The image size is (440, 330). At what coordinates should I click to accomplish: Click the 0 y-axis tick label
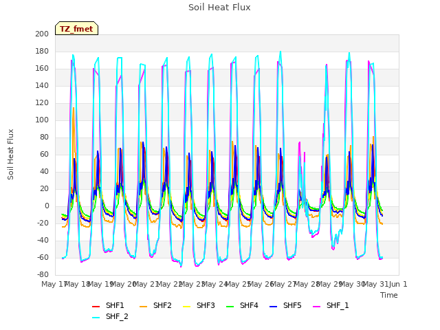point(47,206)
